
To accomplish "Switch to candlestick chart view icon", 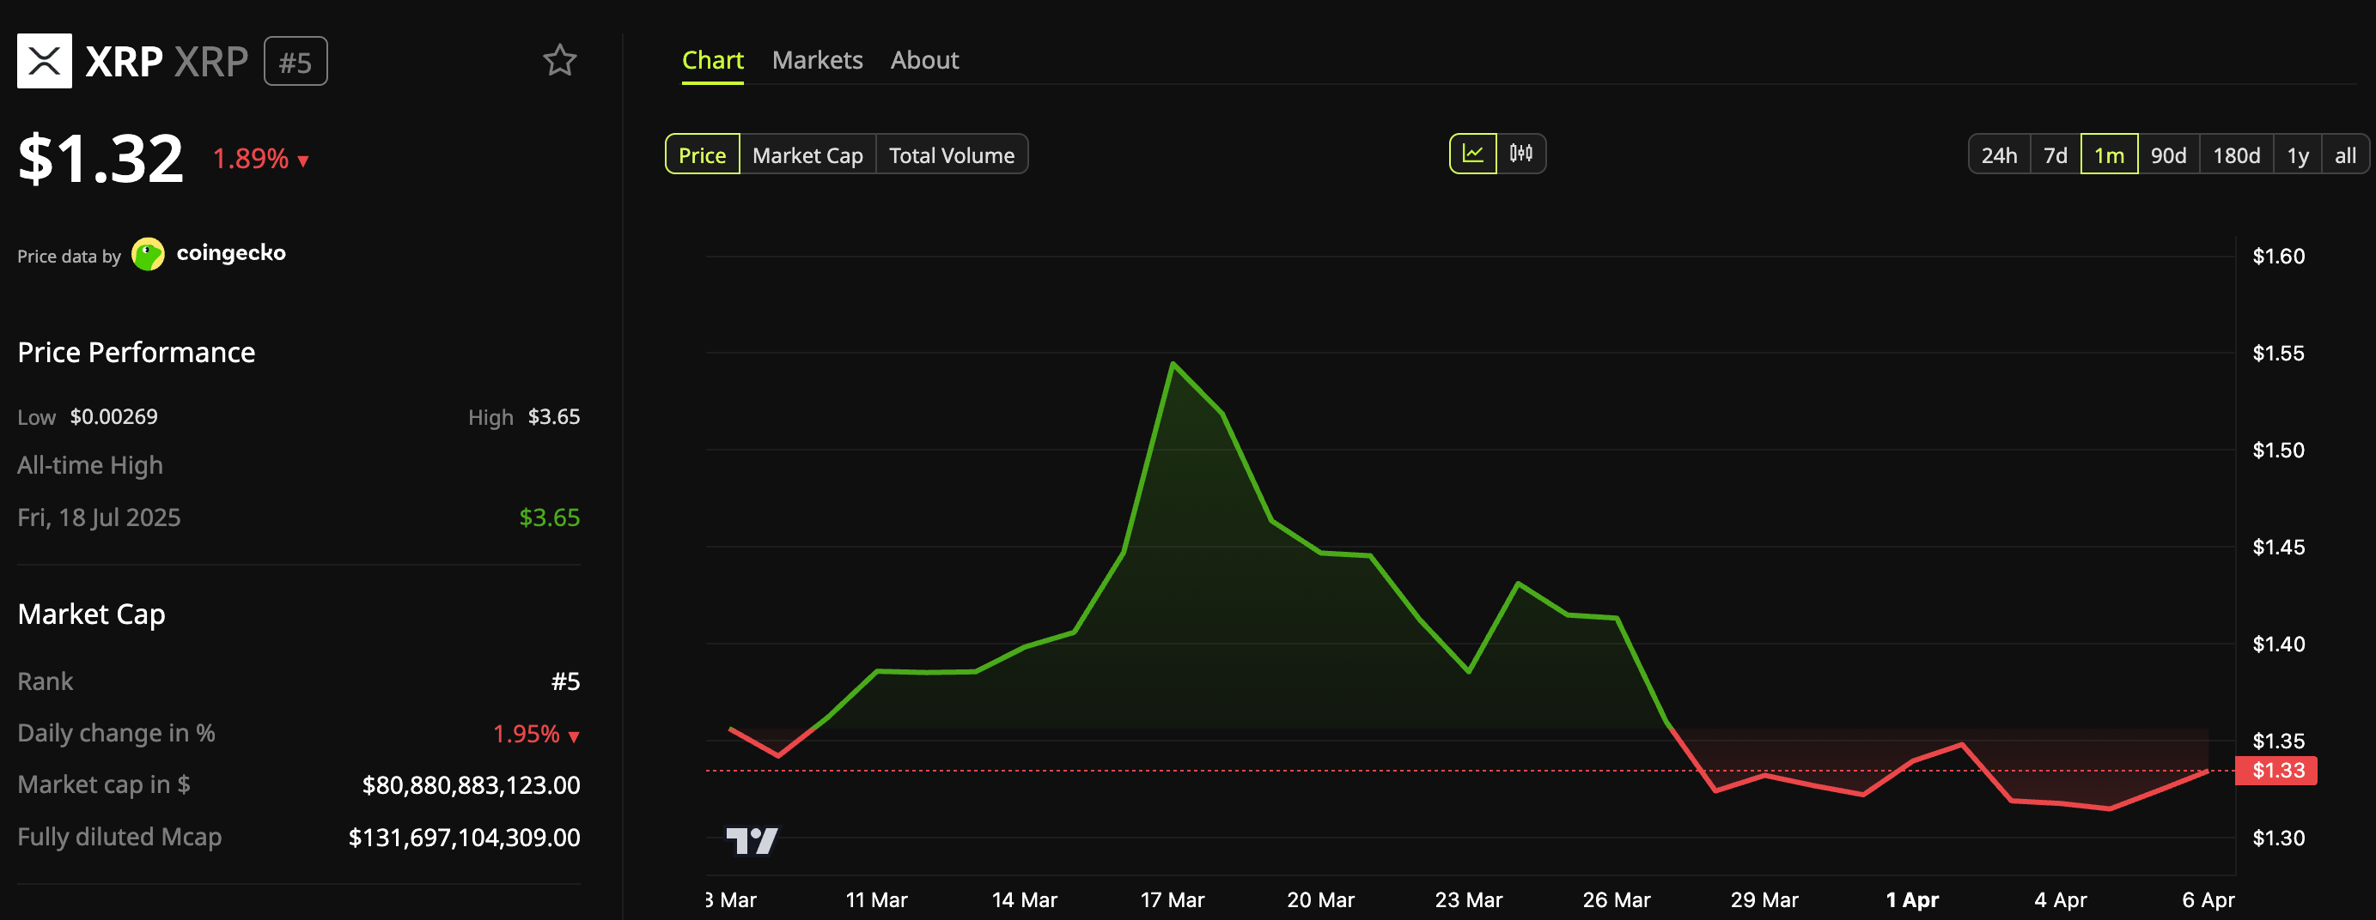I will (x=1521, y=154).
